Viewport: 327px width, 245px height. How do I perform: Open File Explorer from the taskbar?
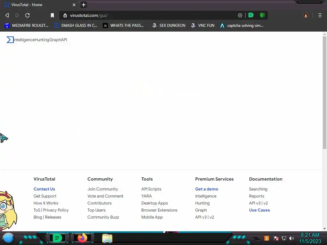click(107, 238)
